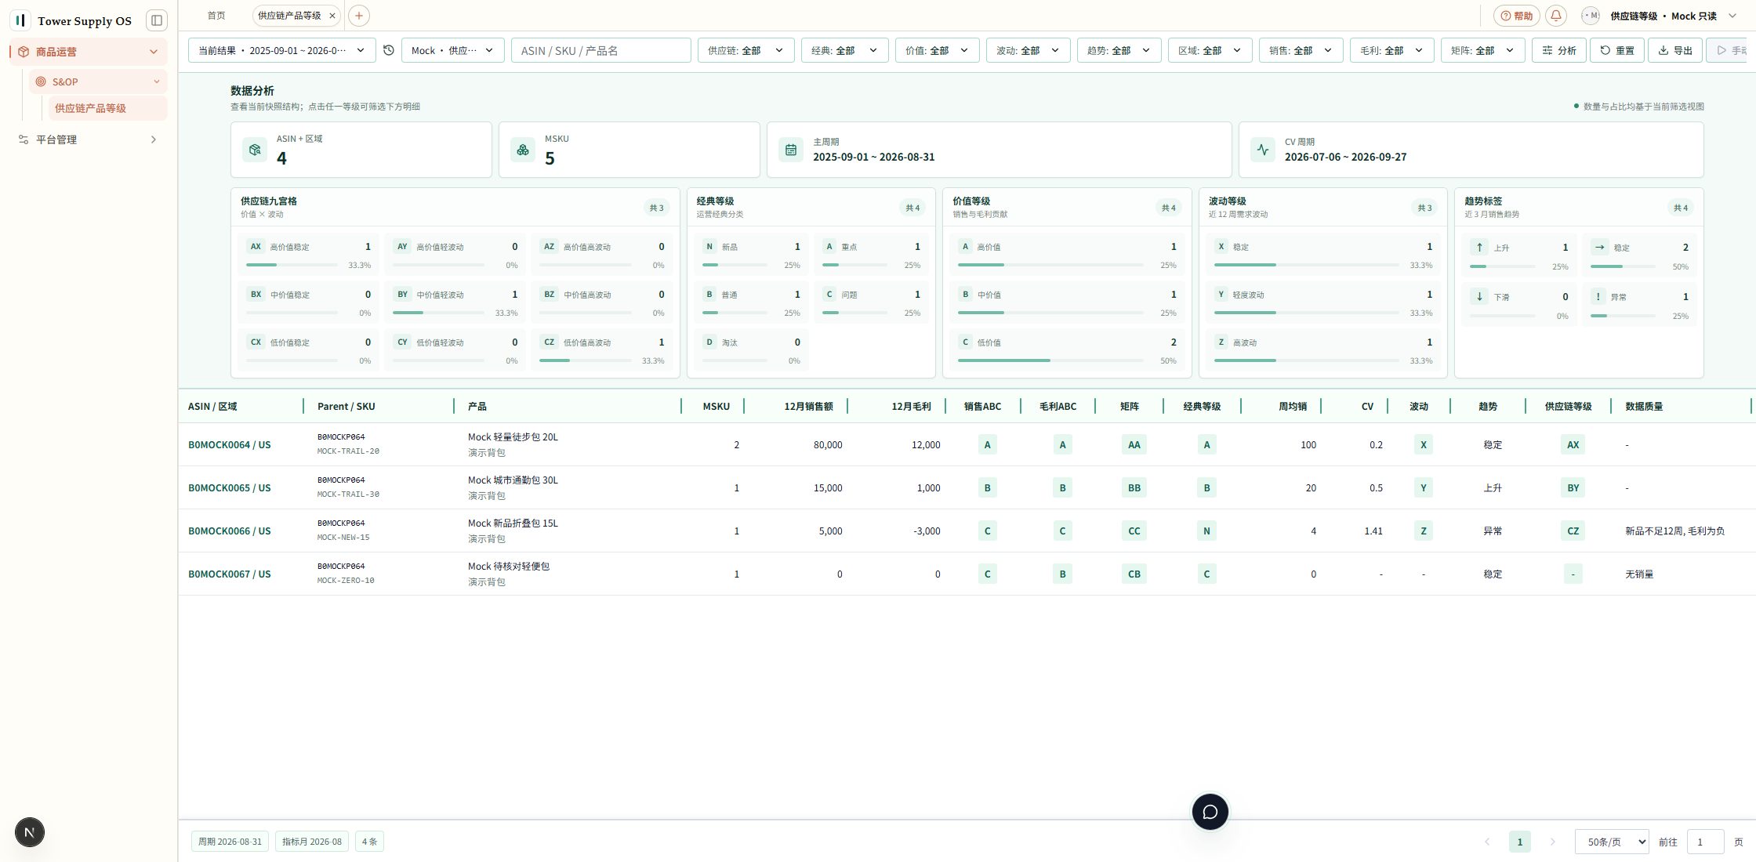Screen dimensions: 1756x862
Task: Select the 下滑 trend arrow tile
Action: (x=1518, y=303)
